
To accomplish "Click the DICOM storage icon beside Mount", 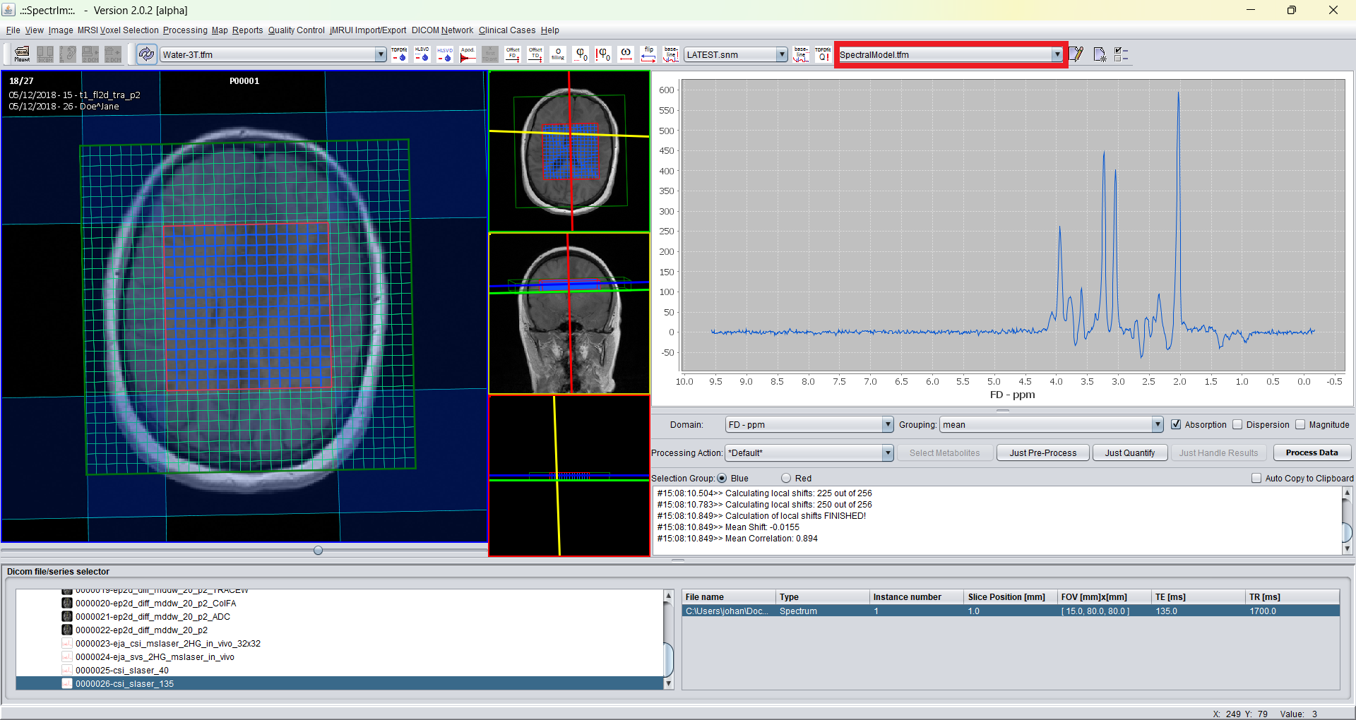I will coord(45,54).
